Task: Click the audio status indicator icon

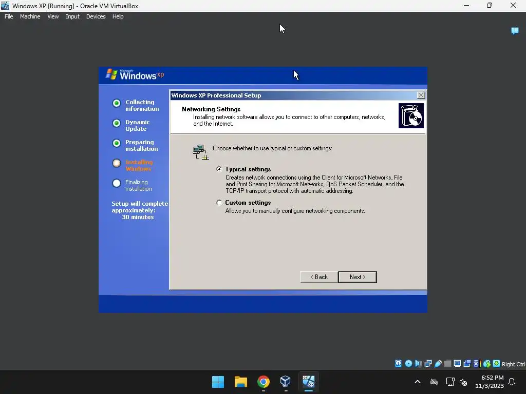Action: pyautogui.click(x=418, y=364)
